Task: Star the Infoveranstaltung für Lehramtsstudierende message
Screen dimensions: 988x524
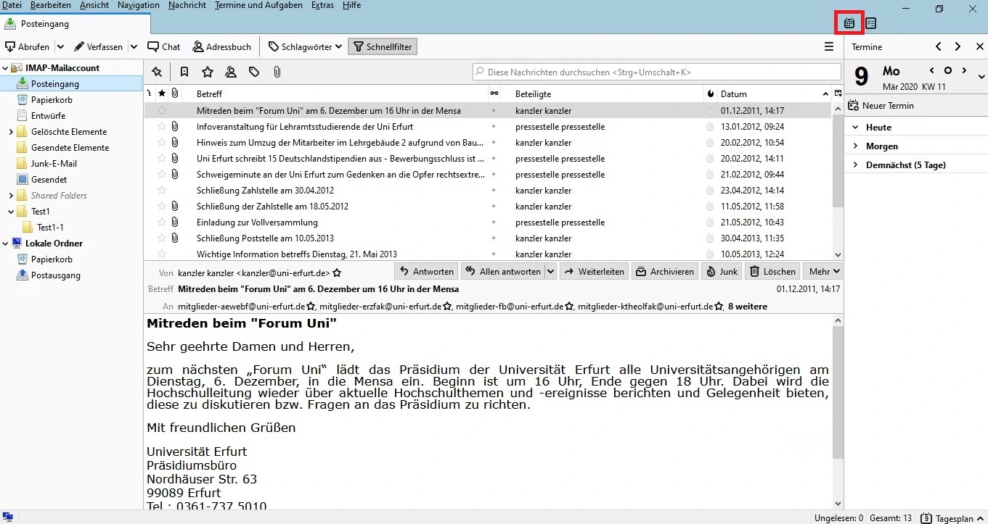Action: click(x=162, y=127)
